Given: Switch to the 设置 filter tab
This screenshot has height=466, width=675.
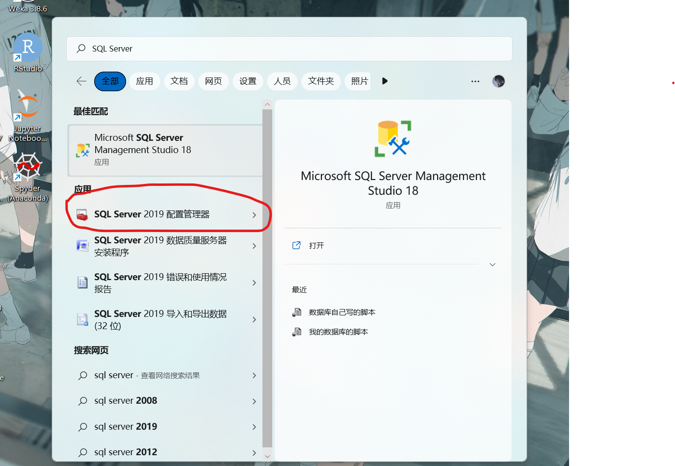Looking at the screenshot, I should [248, 81].
